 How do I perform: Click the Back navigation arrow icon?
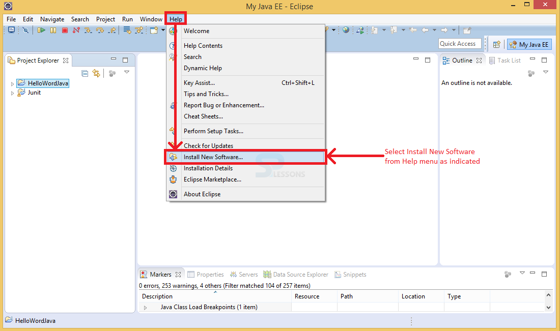tap(425, 30)
